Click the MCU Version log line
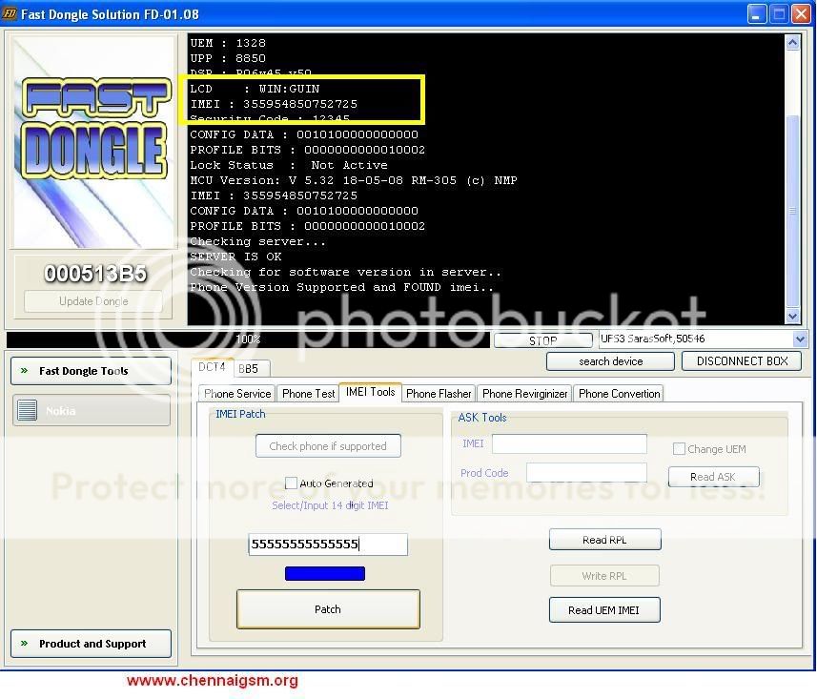Image resolution: width=817 pixels, height=699 pixels. tap(354, 180)
